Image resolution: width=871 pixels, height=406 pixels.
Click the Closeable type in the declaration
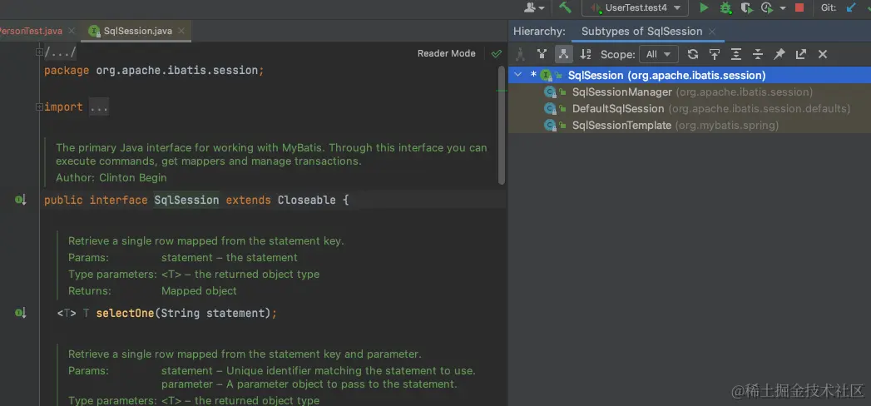point(307,200)
